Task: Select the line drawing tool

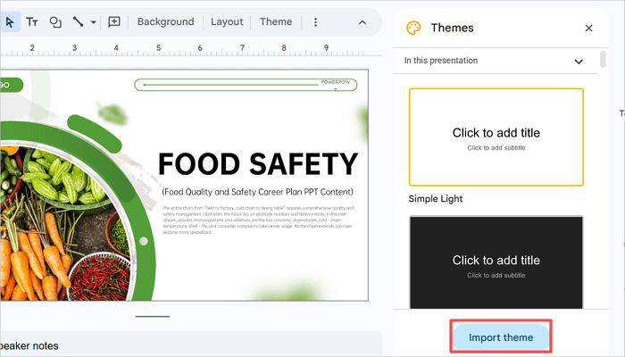Action: tap(79, 22)
